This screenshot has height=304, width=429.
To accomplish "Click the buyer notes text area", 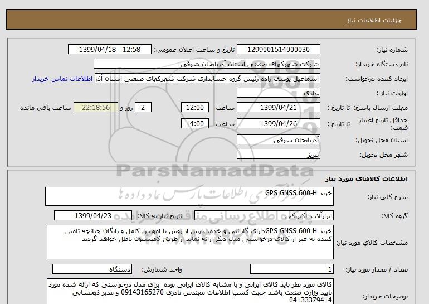I will [190, 291].
